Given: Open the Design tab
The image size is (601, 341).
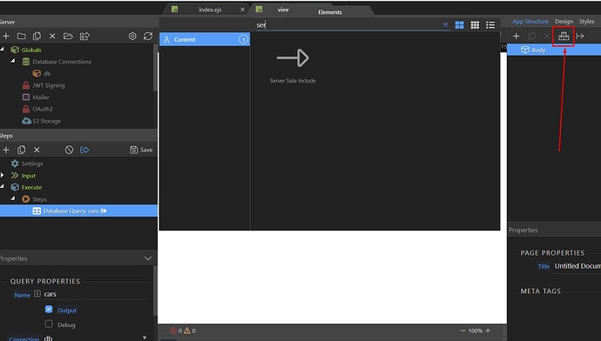Looking at the screenshot, I should [564, 22].
